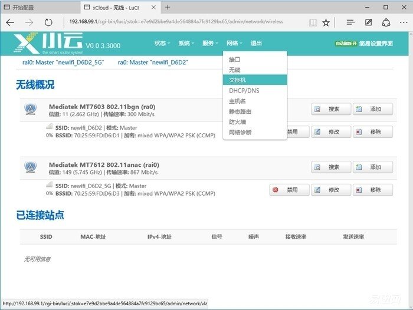Click the Edge share icon
413x310 pixels.
point(386,22)
